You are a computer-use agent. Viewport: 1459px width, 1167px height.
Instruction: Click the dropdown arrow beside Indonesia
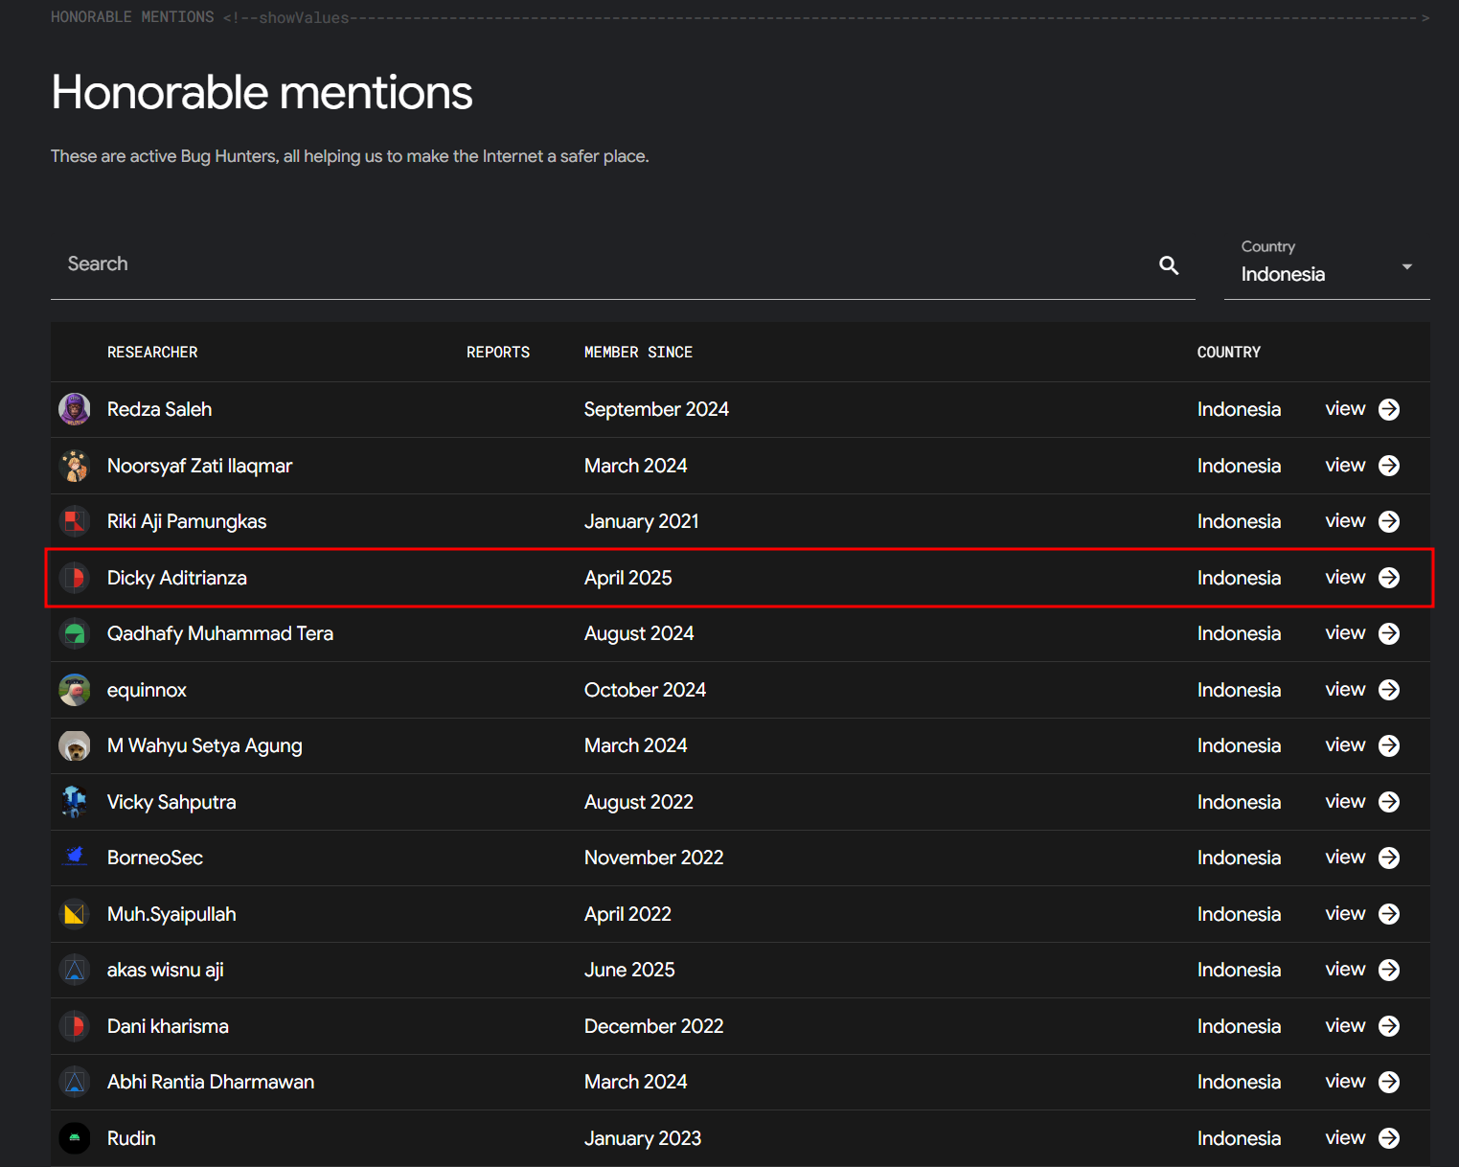1406,266
